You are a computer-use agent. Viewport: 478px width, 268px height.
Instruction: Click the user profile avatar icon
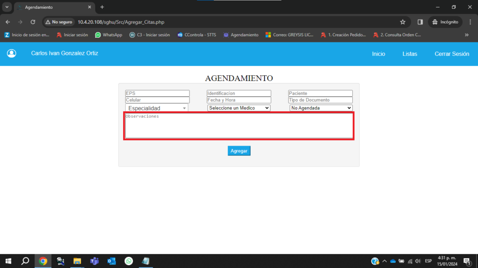(12, 54)
